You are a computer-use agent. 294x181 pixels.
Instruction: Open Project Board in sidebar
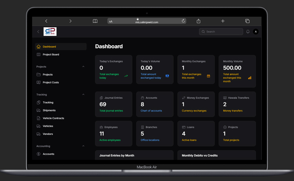point(51,54)
